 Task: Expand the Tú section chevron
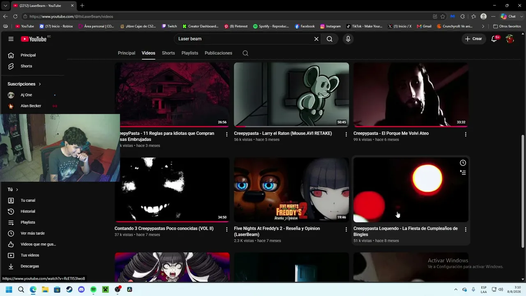(17, 190)
